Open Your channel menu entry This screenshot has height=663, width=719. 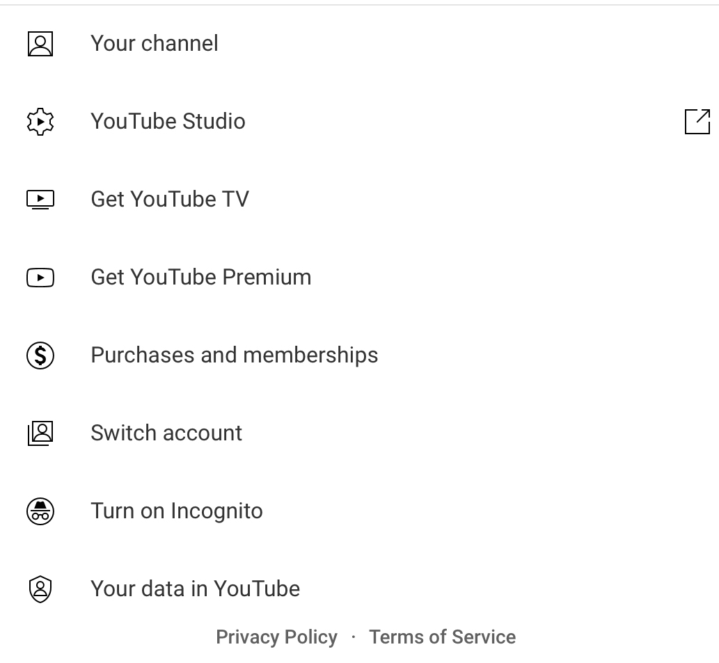tap(359, 44)
